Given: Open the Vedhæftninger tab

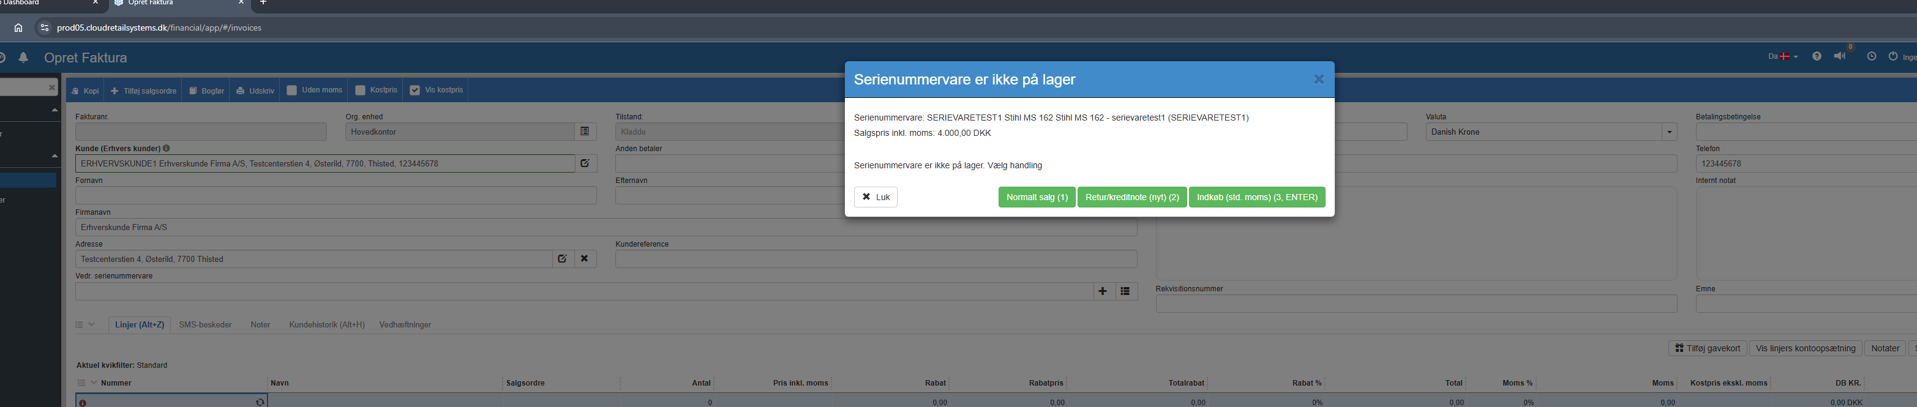Looking at the screenshot, I should pos(405,325).
